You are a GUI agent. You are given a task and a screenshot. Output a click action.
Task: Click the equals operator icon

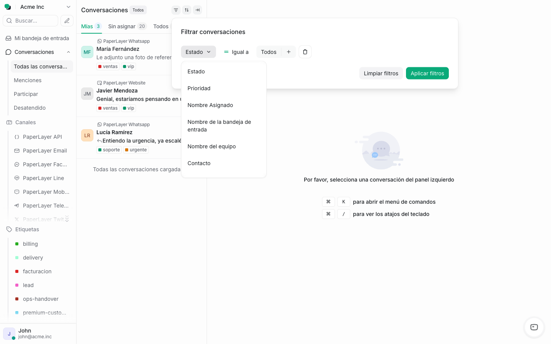click(x=226, y=52)
